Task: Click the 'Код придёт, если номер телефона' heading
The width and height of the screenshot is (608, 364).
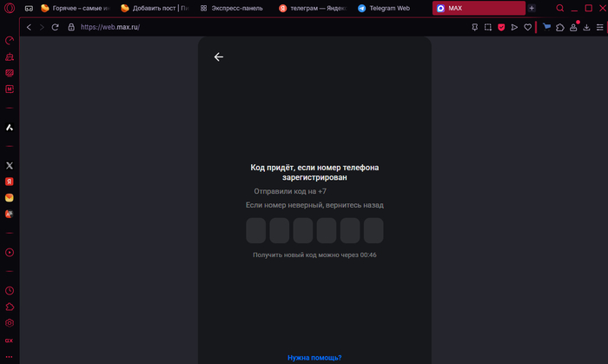Action: 314,172
